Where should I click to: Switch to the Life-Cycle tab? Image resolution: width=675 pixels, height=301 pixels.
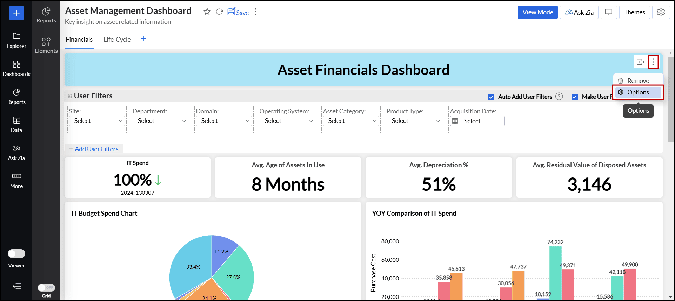pyautogui.click(x=117, y=40)
